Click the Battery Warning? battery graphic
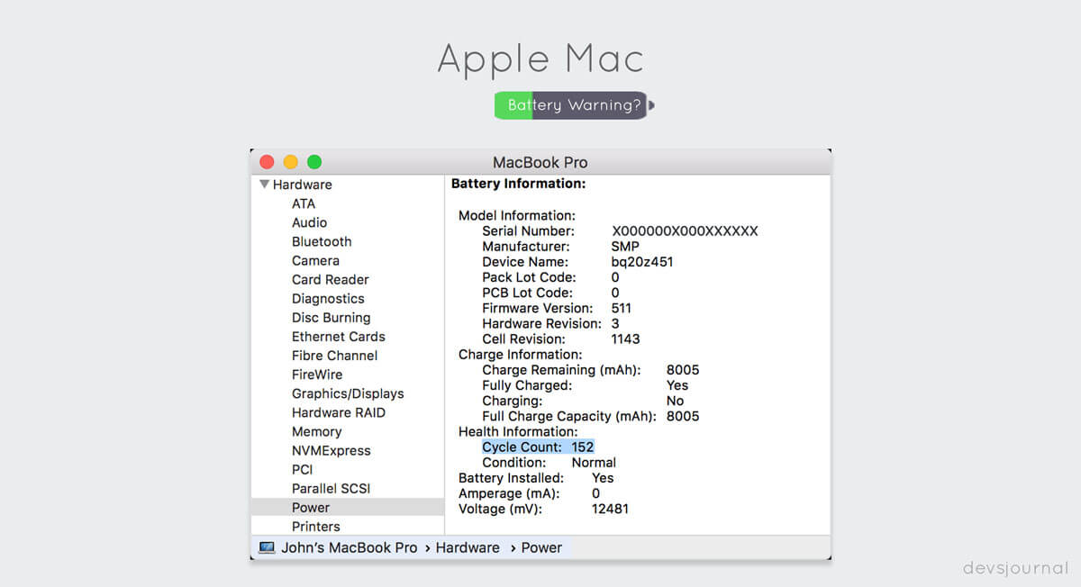Screen dimensions: 1081x587 pos(574,105)
